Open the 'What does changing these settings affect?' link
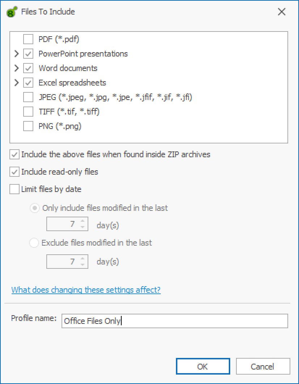This screenshot has width=299, height=384. (86, 290)
